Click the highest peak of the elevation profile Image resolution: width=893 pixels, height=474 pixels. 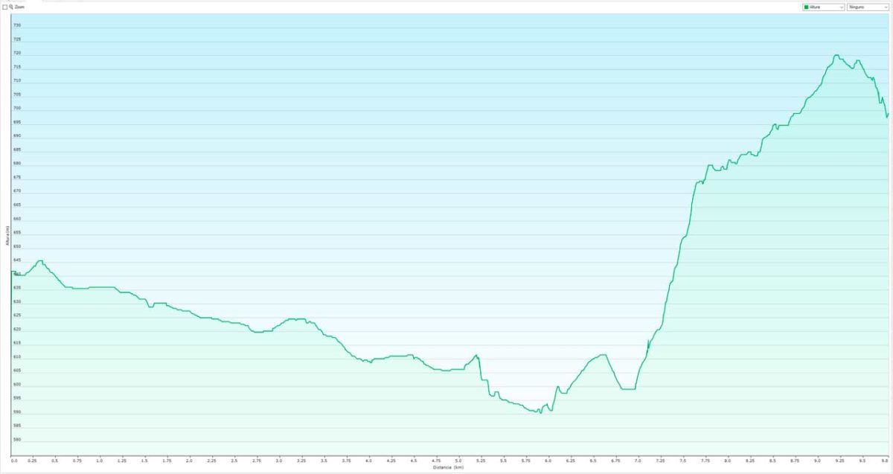point(836,55)
